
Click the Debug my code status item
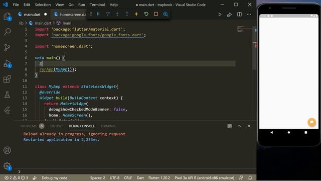[x=54, y=178]
